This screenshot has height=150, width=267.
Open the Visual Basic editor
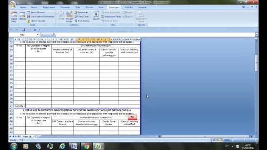click(x=14, y=17)
